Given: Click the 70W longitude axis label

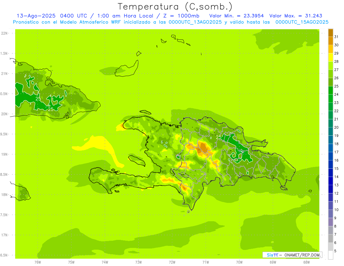Looking at the screenshot, I should [239, 262].
